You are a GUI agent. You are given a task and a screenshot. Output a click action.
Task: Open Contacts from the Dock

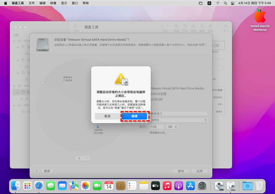click(121, 186)
